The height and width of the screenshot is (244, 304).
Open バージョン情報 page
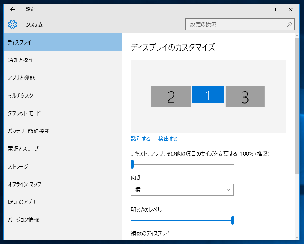tap(63, 220)
